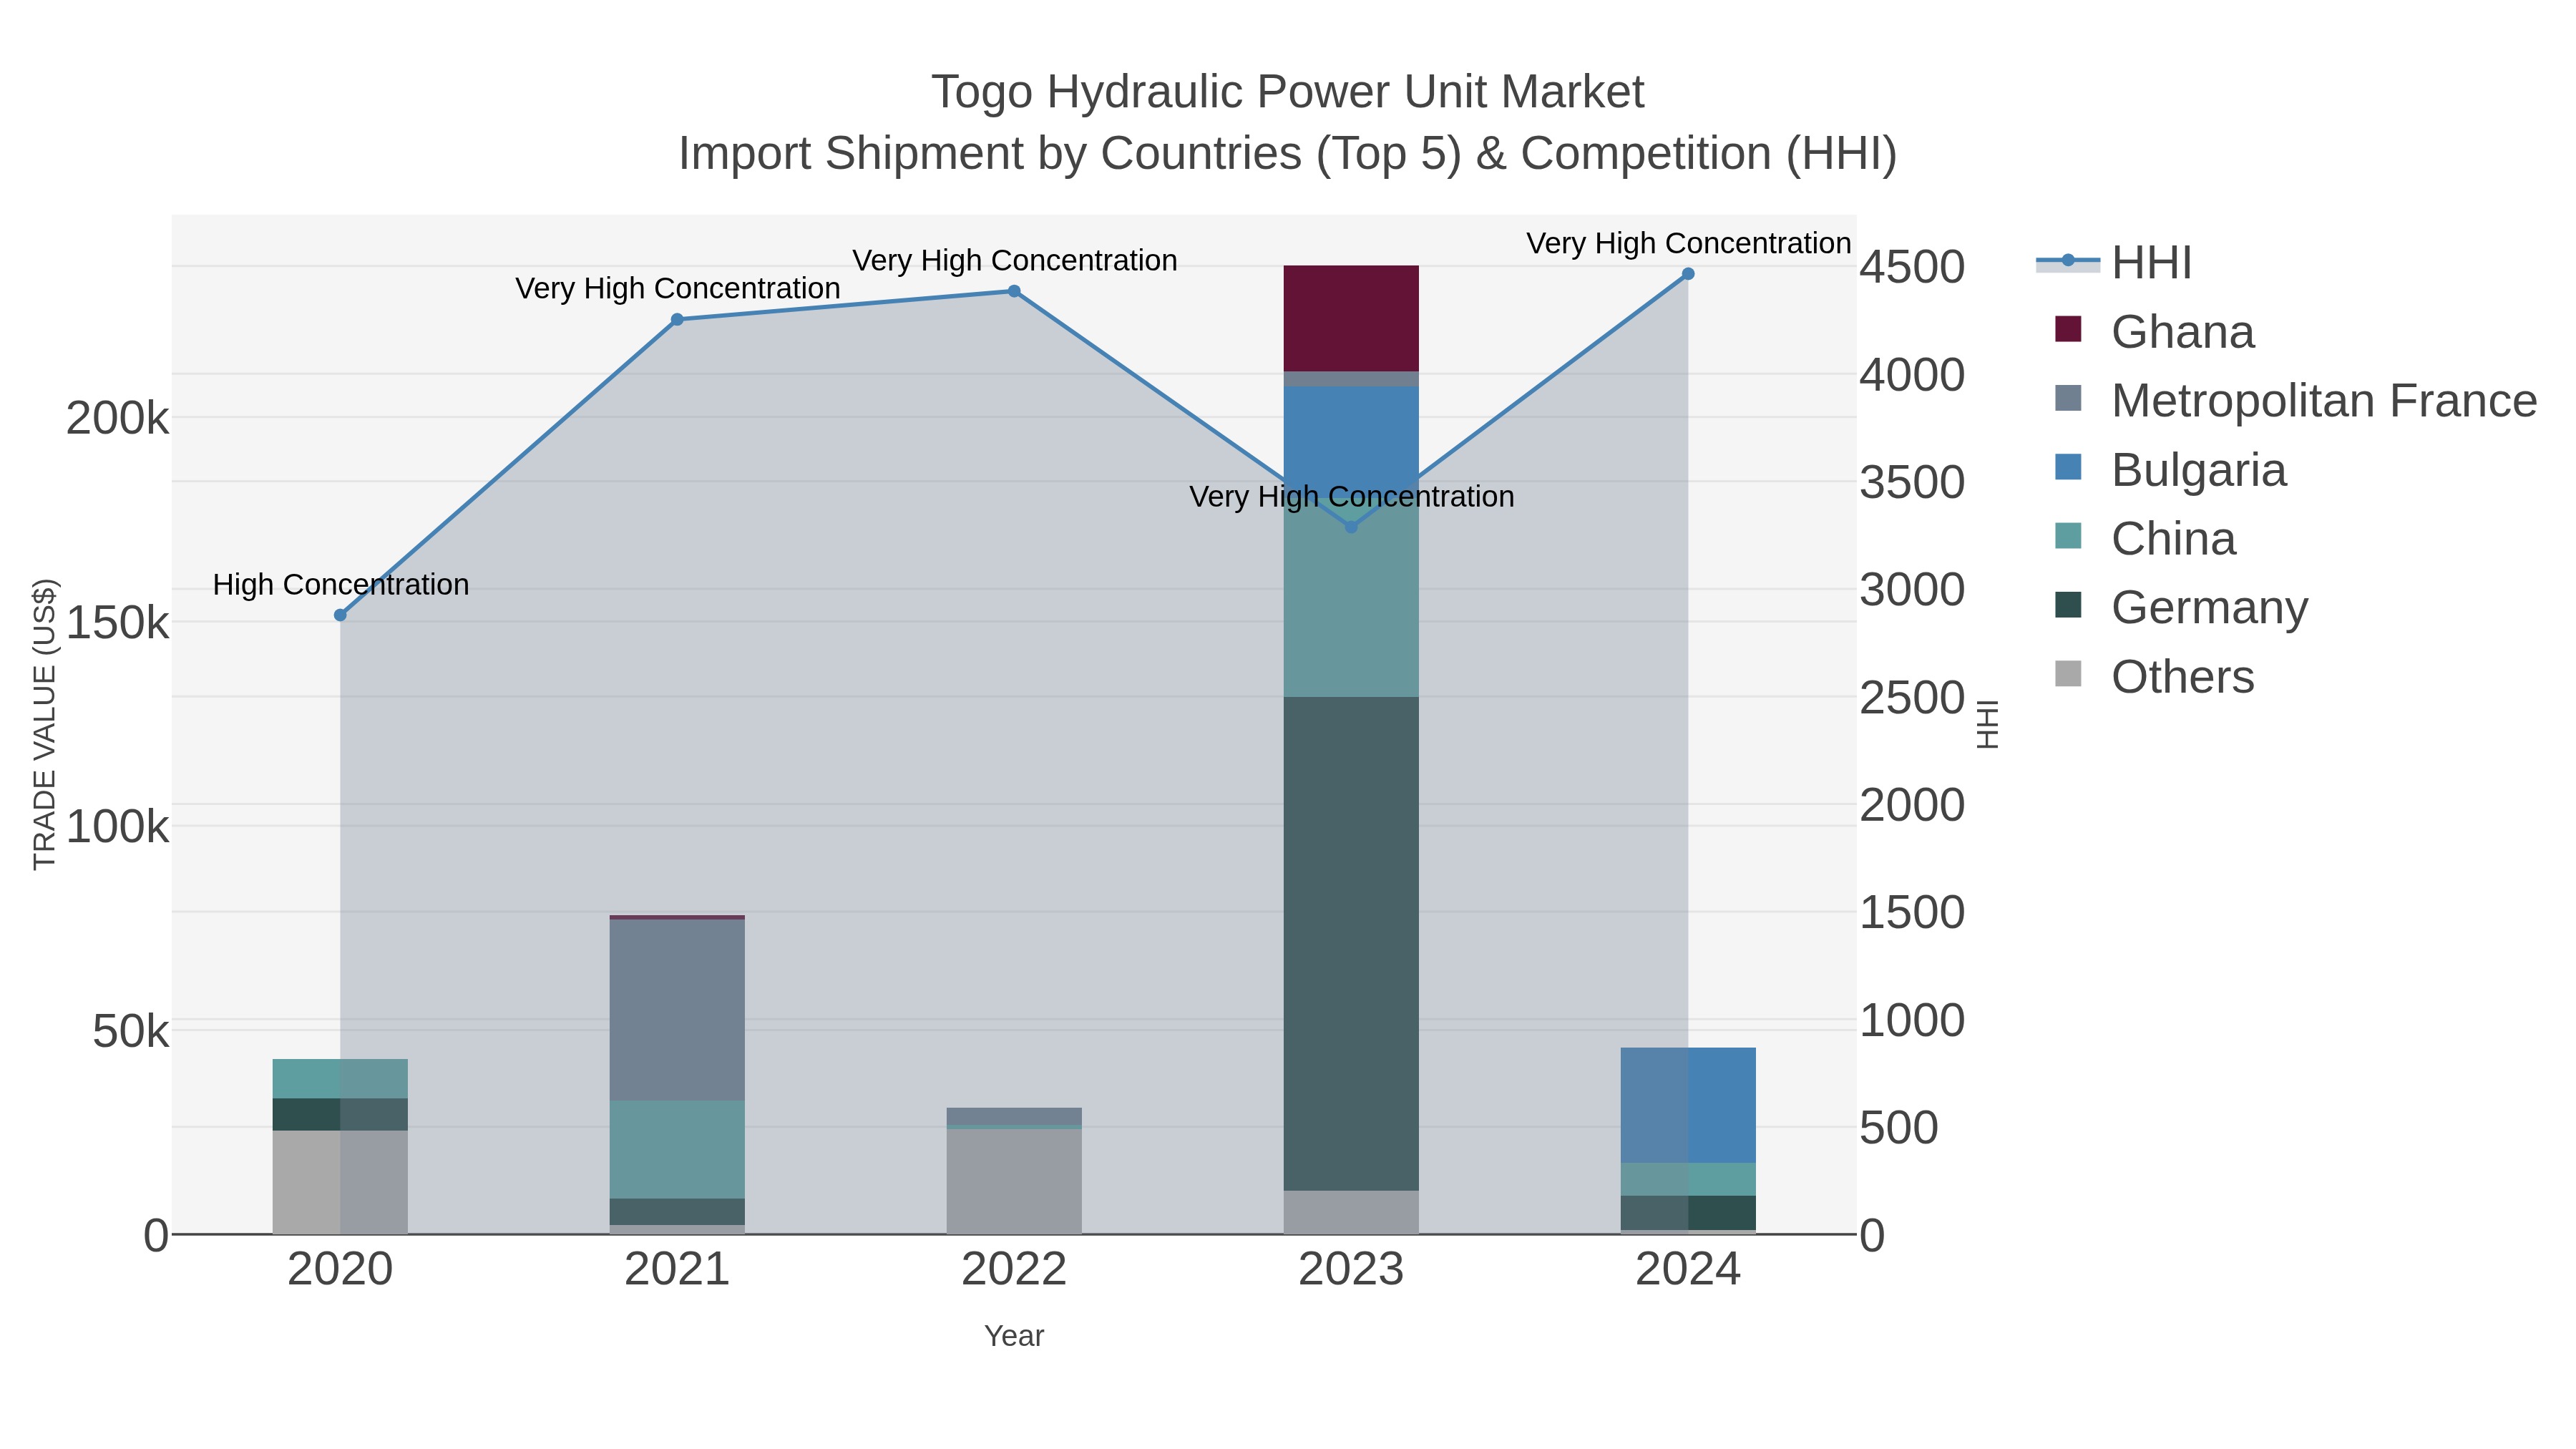The width and height of the screenshot is (2576, 1449).
Task: Click the 2024 HHI data point
Action: pyautogui.click(x=1688, y=274)
